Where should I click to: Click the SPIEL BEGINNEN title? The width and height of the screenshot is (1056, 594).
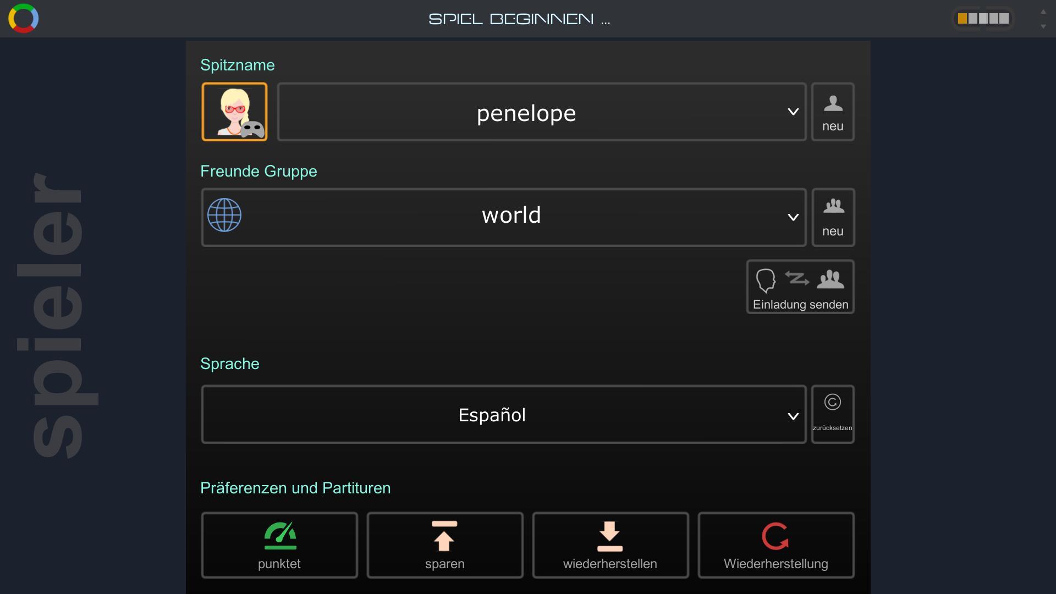pyautogui.click(x=519, y=19)
